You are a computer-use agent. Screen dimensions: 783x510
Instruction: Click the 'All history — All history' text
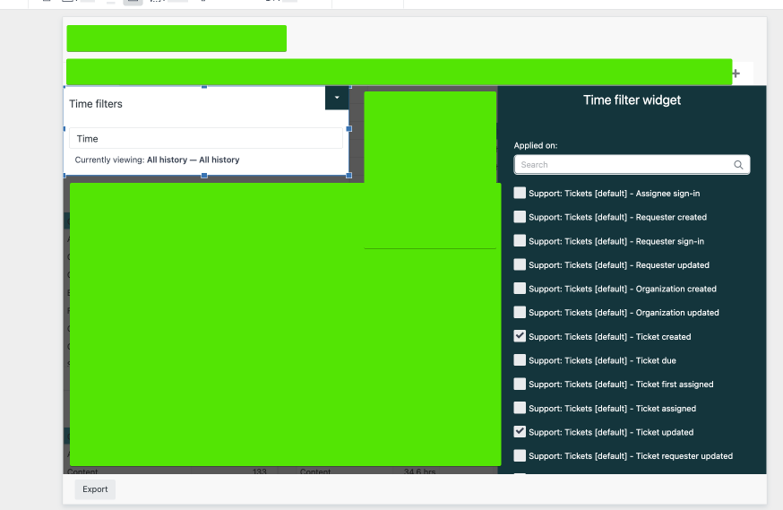pyautogui.click(x=194, y=160)
